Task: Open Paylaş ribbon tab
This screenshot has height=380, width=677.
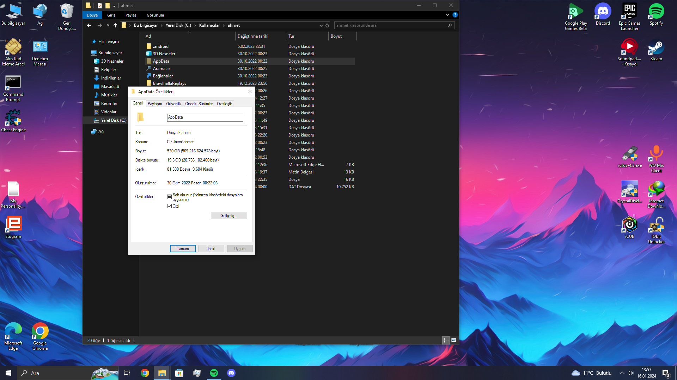Action: 131,15
